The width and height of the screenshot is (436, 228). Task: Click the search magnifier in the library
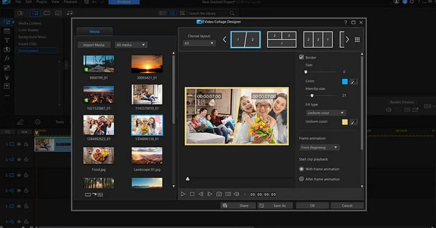232,13
